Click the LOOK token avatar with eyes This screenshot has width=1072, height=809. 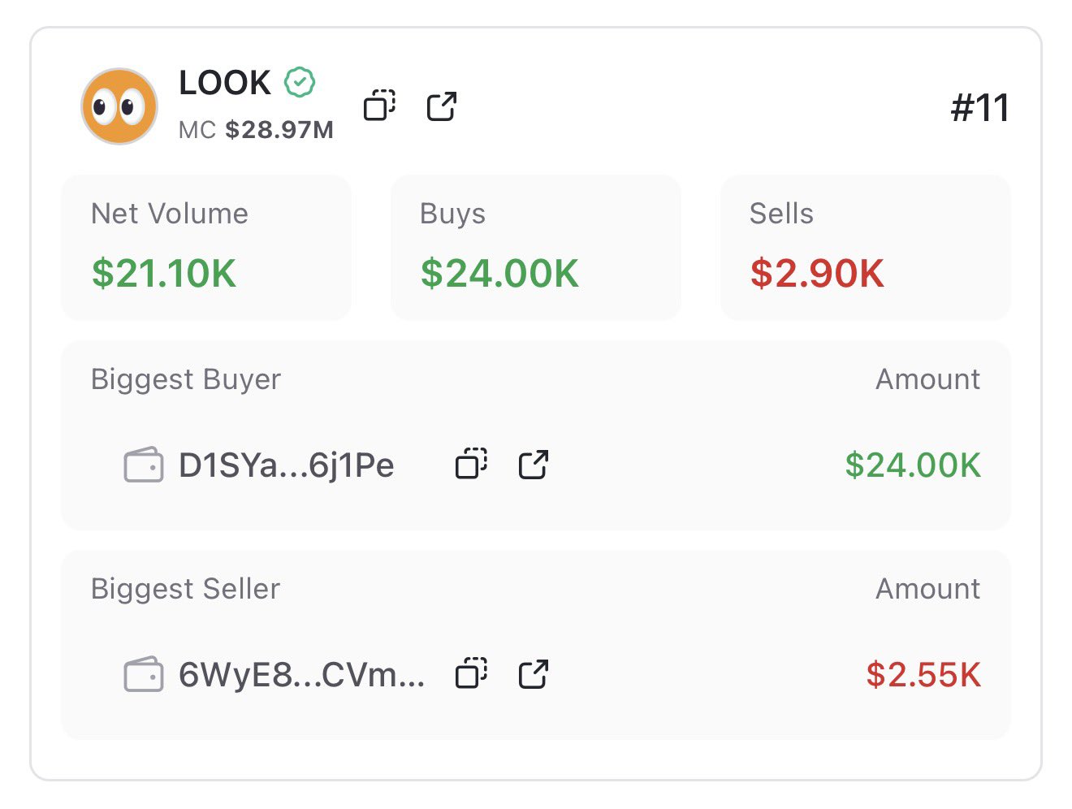point(119,106)
